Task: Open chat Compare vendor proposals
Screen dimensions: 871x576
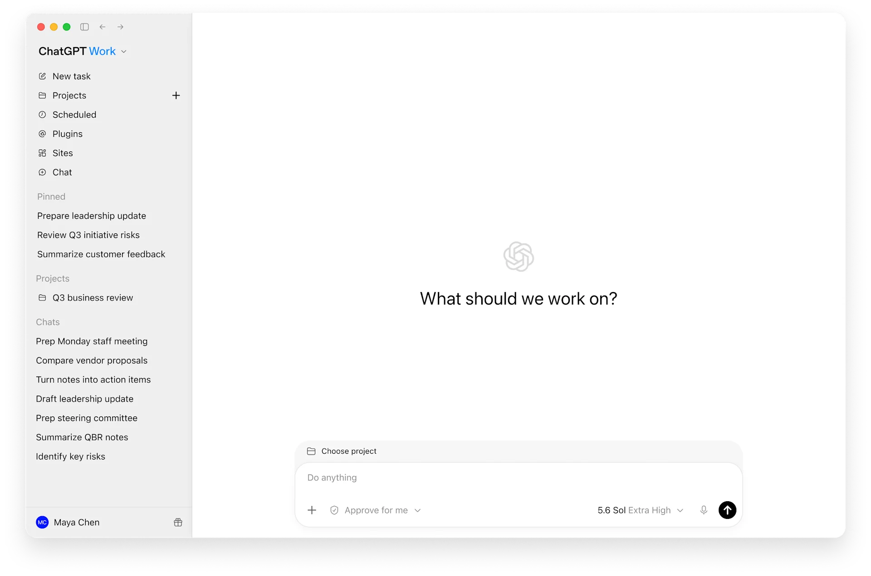Action: pos(92,360)
